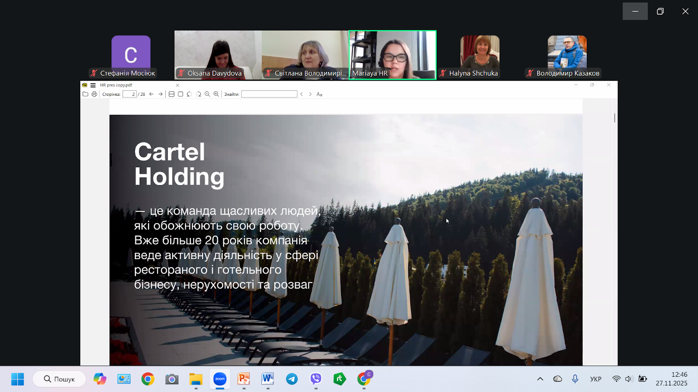Select the HR pres copy.pdf tab
Screen dimensions: 698x392
[x=133, y=85]
